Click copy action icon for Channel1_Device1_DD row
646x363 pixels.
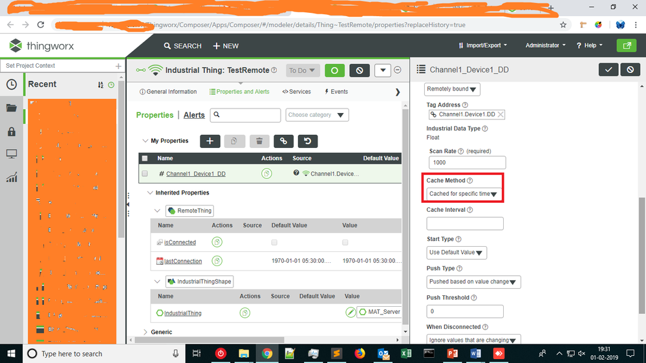[x=266, y=174]
